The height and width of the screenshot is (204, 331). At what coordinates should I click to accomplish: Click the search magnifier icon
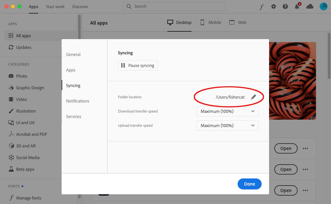point(129,6)
